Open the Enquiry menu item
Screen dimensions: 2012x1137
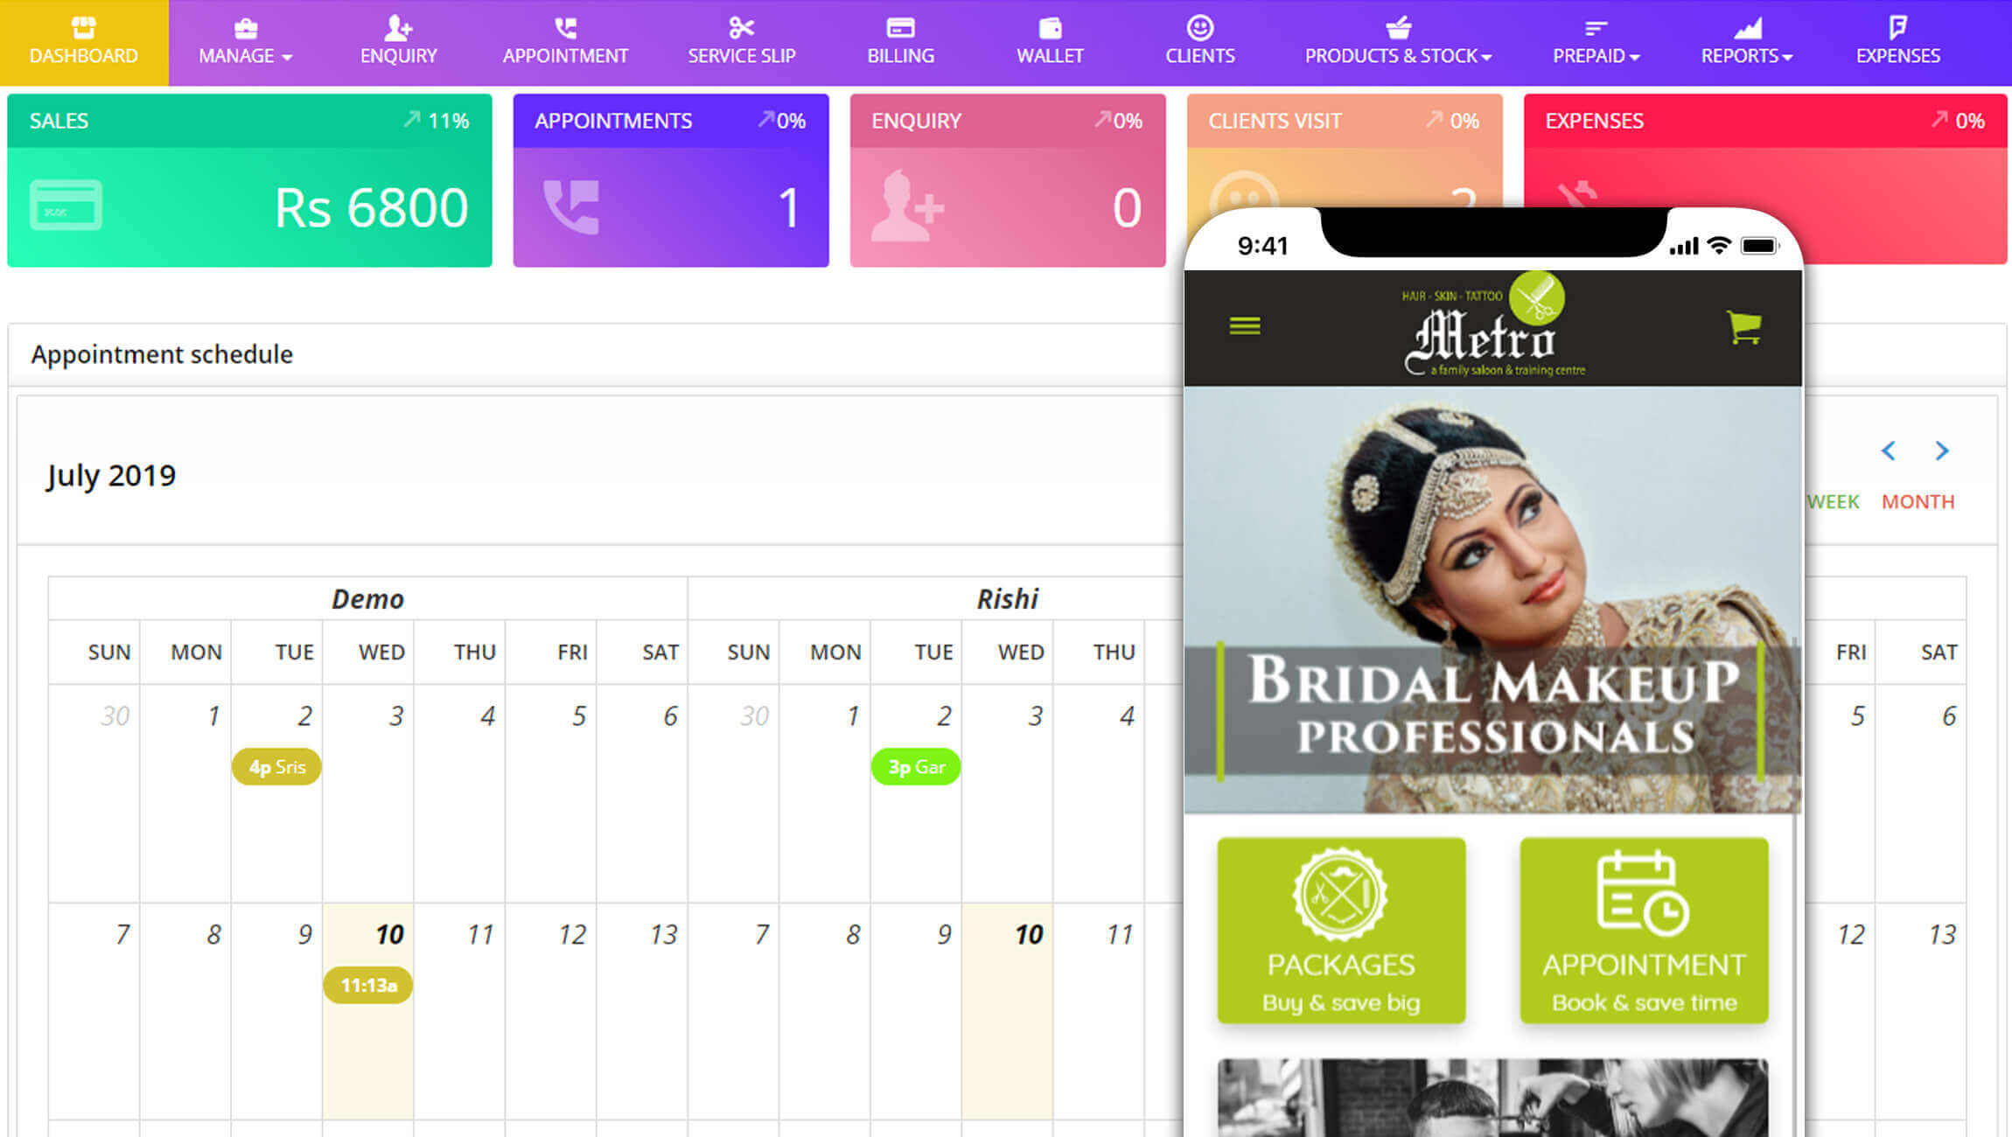[x=398, y=42]
